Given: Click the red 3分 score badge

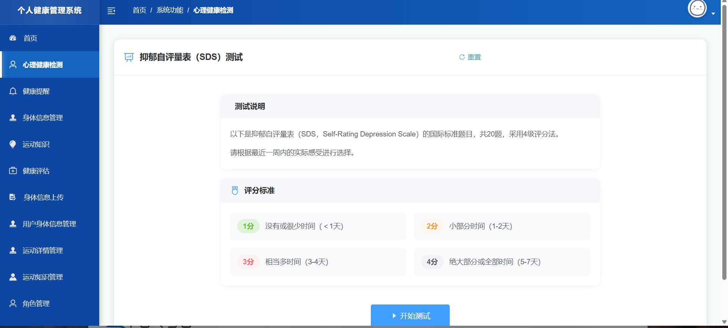Looking at the screenshot, I should [248, 262].
